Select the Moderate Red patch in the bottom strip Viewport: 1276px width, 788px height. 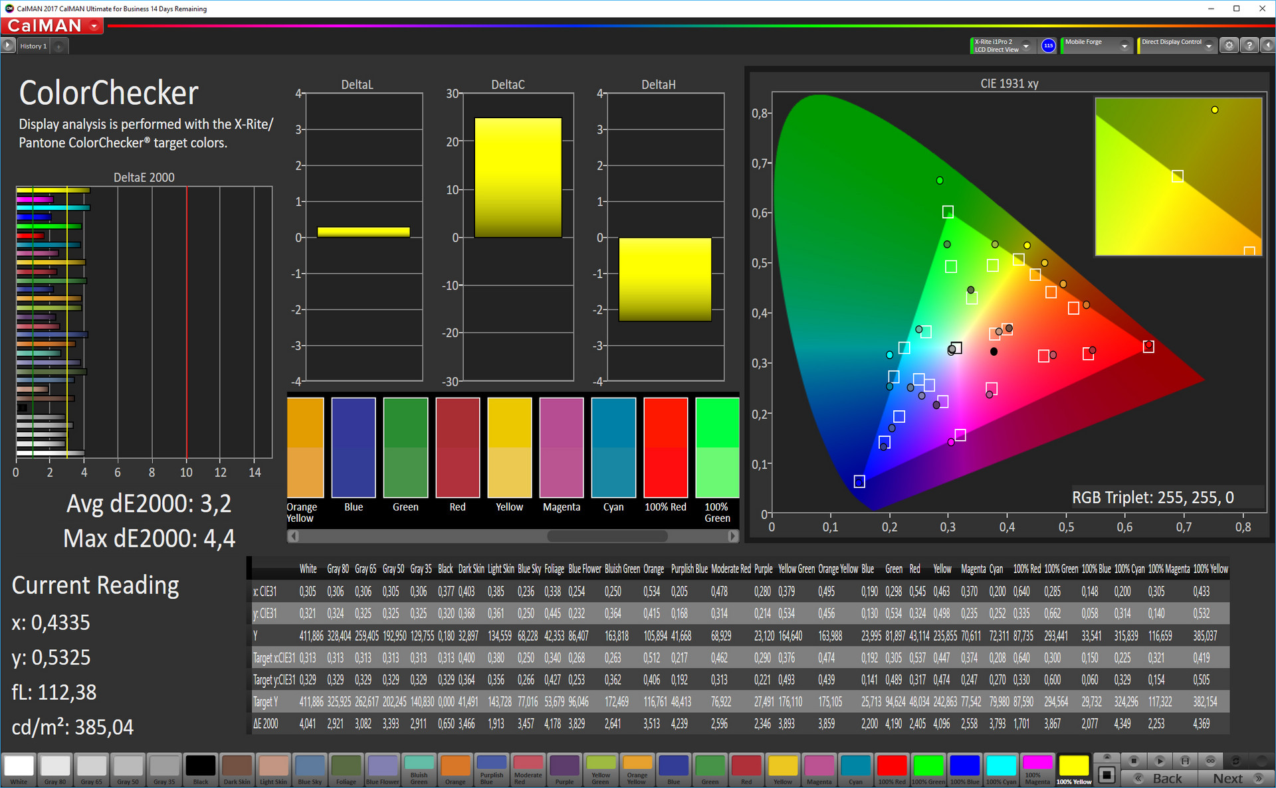click(528, 770)
